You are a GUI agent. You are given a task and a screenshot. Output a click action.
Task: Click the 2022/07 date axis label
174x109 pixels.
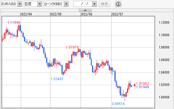[117, 14]
